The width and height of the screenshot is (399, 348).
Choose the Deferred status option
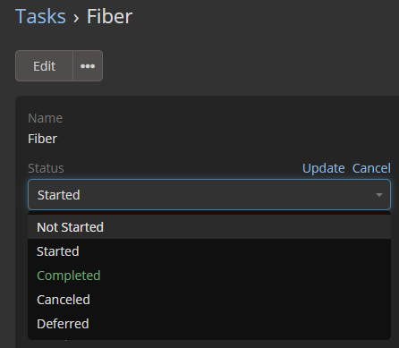point(209,324)
